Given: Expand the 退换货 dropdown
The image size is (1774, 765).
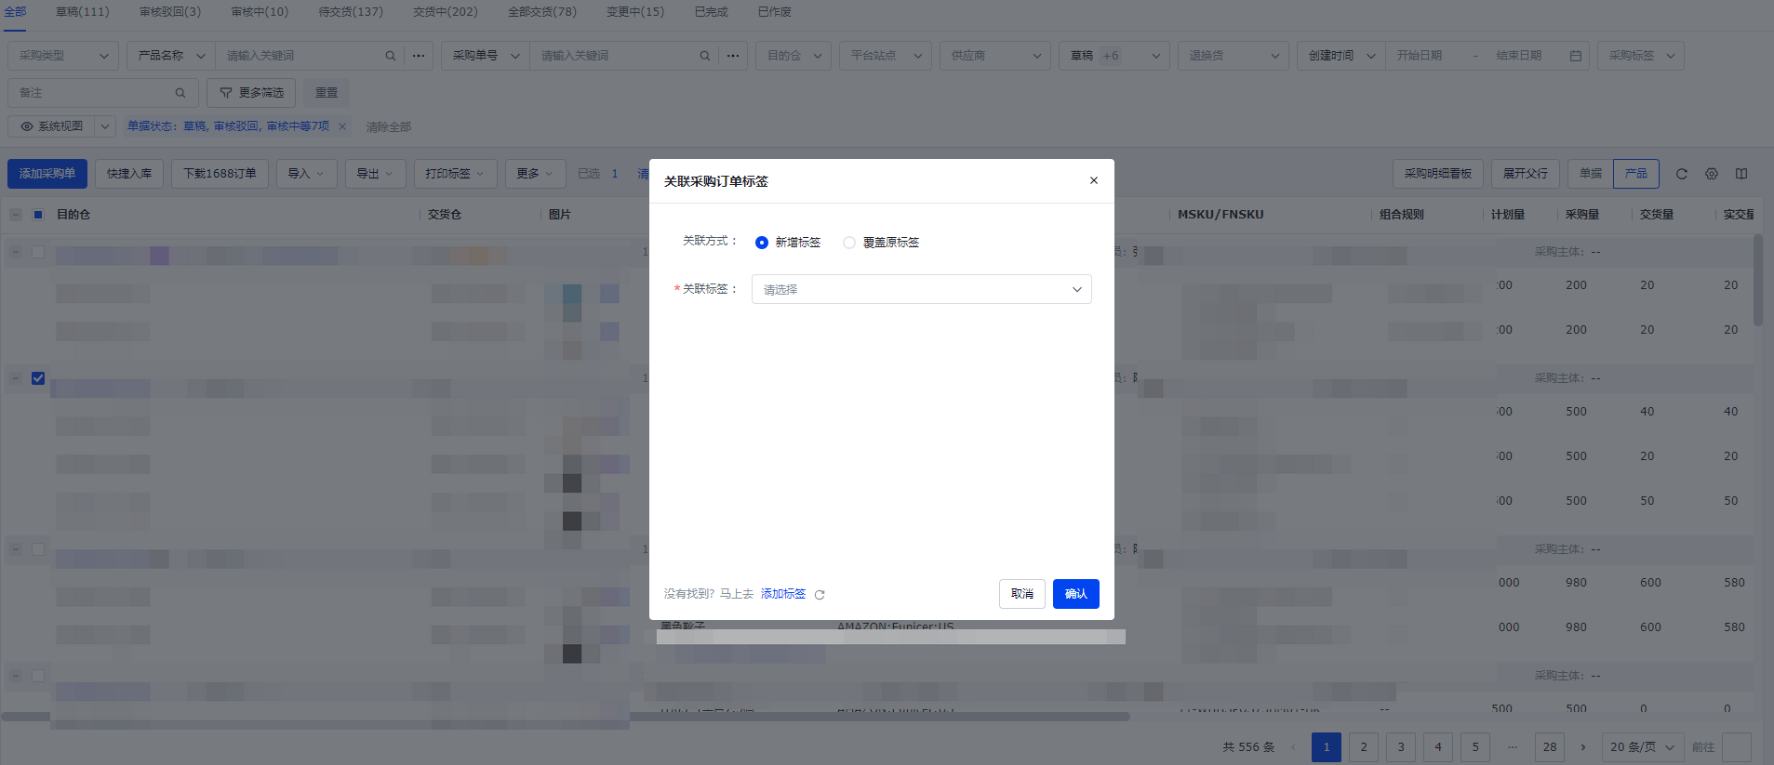Looking at the screenshot, I should coord(1234,56).
